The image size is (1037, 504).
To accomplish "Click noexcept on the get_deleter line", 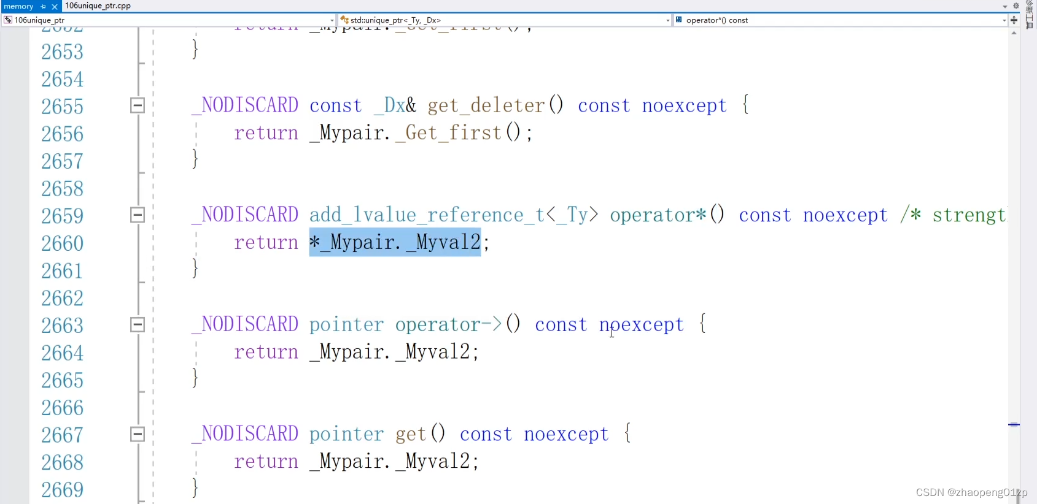I will [685, 105].
